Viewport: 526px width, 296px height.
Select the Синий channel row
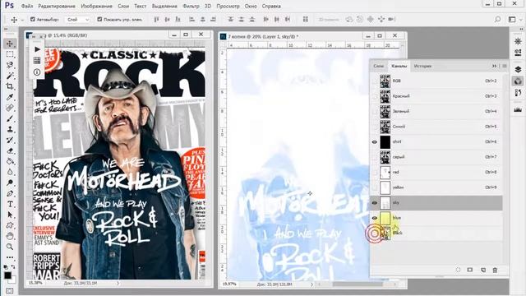coord(436,127)
